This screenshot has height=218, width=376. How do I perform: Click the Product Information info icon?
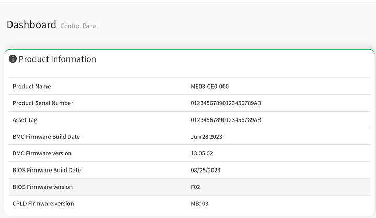click(13, 59)
